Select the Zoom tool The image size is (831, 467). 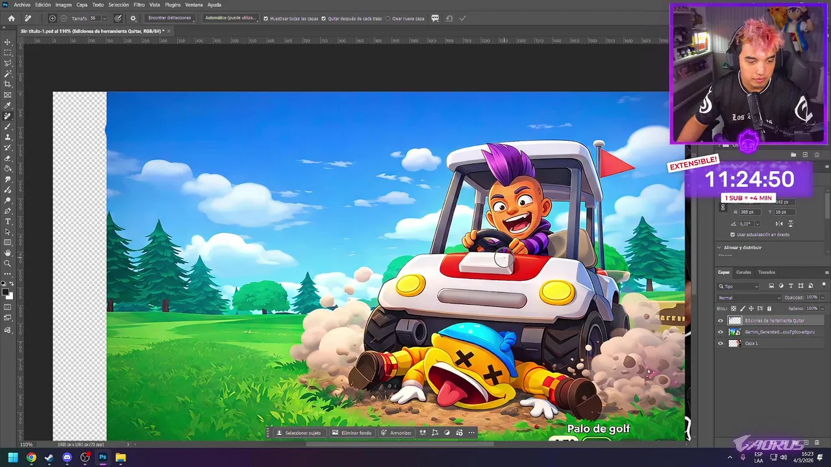[8, 263]
